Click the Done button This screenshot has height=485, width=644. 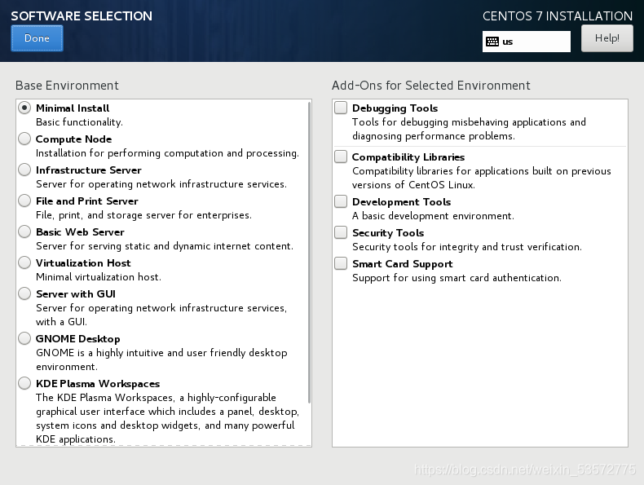pos(37,38)
